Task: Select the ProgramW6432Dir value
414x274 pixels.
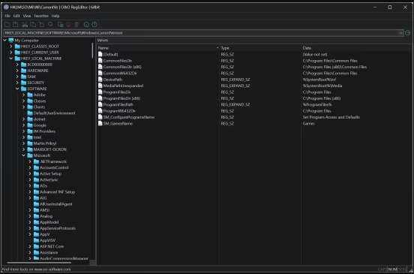Action: point(119,111)
